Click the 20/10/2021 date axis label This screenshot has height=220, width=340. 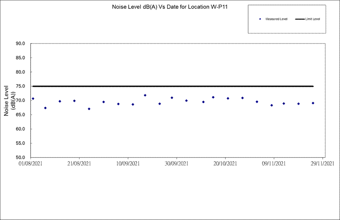[x=225, y=163]
